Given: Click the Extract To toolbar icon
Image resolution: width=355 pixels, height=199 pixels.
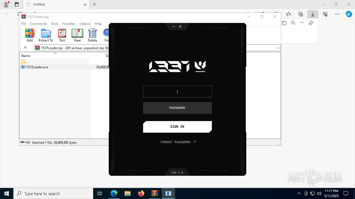Looking at the screenshot, I should click(x=46, y=35).
